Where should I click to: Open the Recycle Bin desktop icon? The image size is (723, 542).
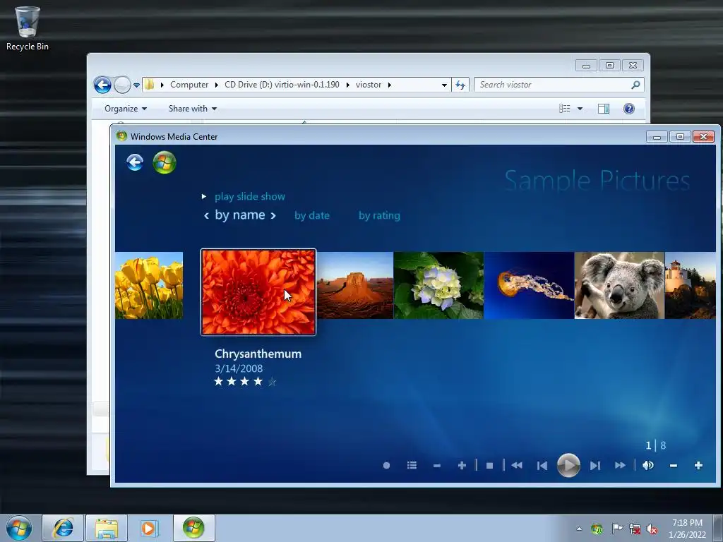tap(28, 28)
